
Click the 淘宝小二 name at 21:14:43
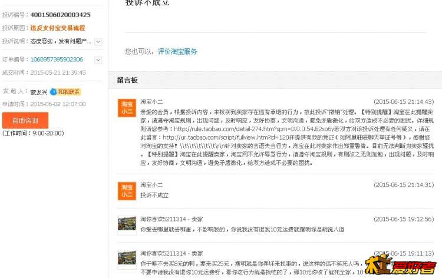point(151,102)
